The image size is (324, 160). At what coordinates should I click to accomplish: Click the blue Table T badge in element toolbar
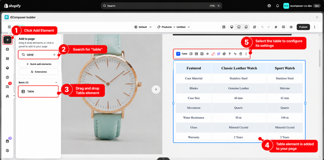point(178,54)
